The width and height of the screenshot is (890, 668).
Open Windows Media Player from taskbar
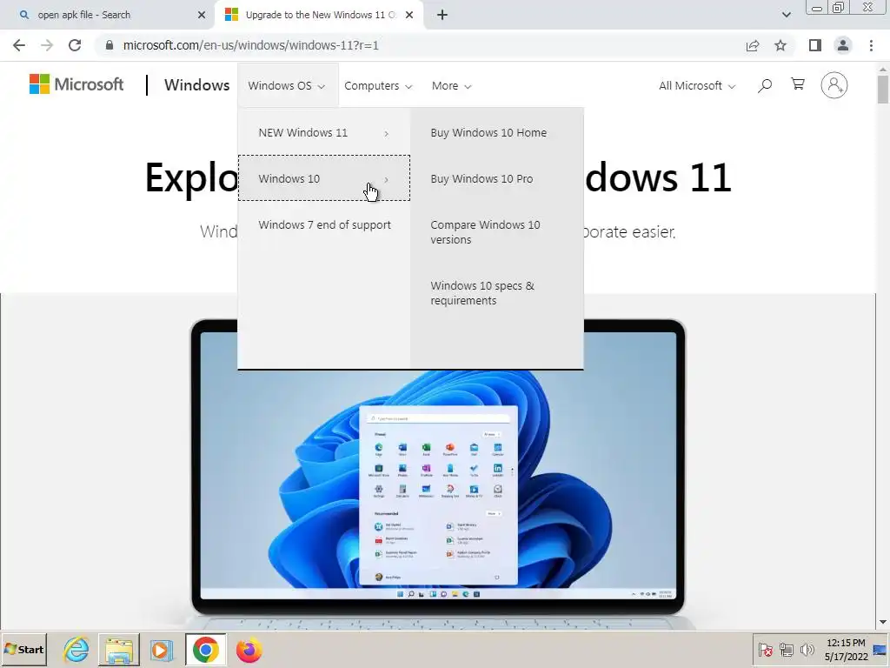161,650
